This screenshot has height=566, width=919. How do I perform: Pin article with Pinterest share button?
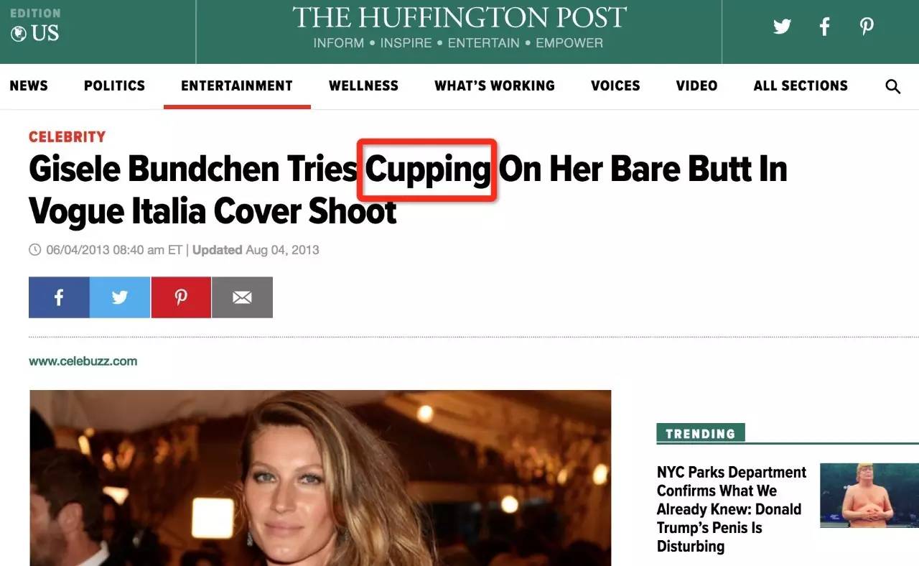[181, 297]
